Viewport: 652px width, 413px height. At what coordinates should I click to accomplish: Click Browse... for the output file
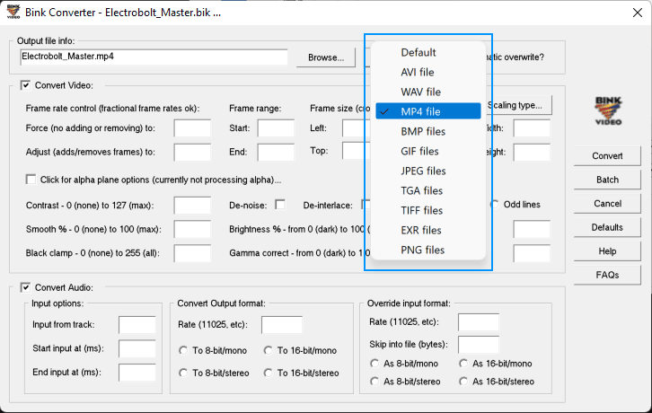tap(325, 57)
